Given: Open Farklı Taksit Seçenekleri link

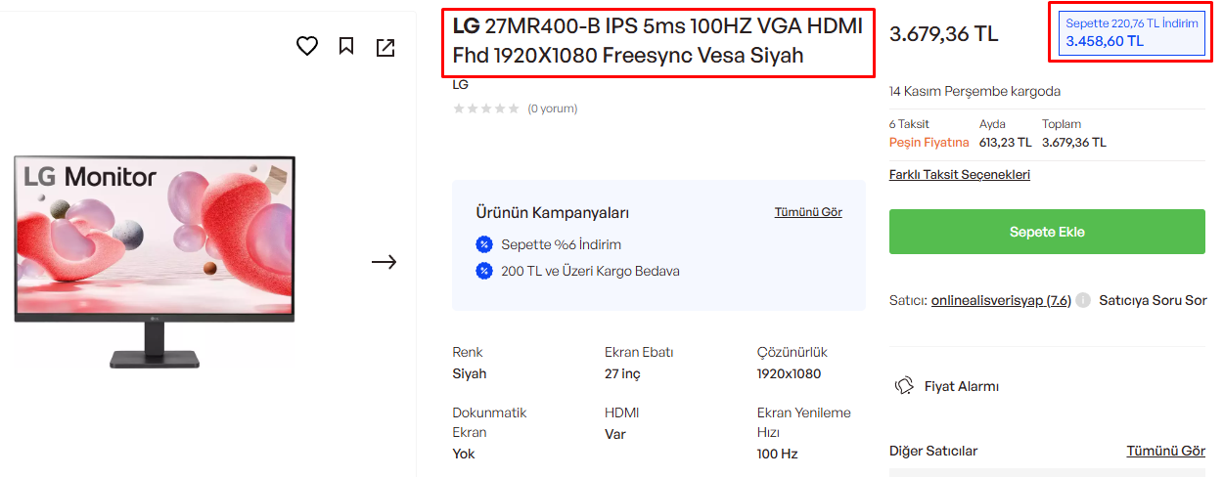Looking at the screenshot, I should (x=959, y=175).
